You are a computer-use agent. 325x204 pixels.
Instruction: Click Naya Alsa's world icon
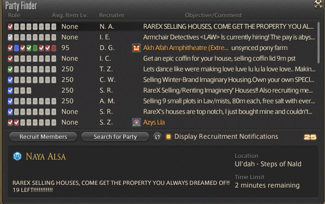[17, 156]
